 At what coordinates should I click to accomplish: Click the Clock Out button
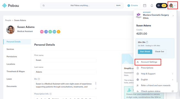159,52
